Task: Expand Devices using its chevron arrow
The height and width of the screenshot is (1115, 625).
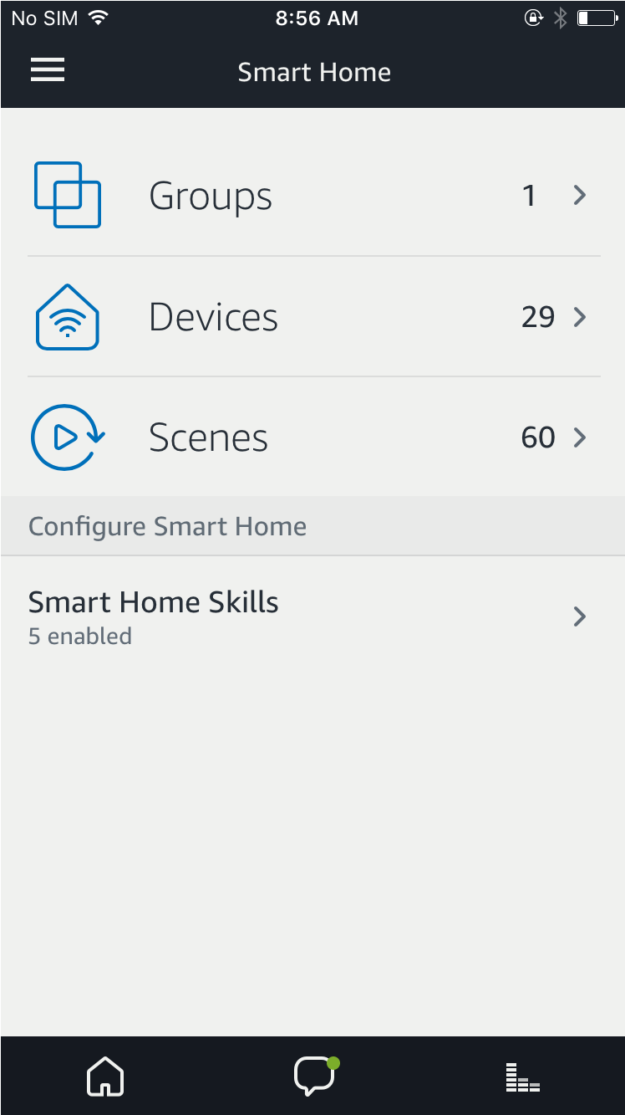Action: coord(580,317)
